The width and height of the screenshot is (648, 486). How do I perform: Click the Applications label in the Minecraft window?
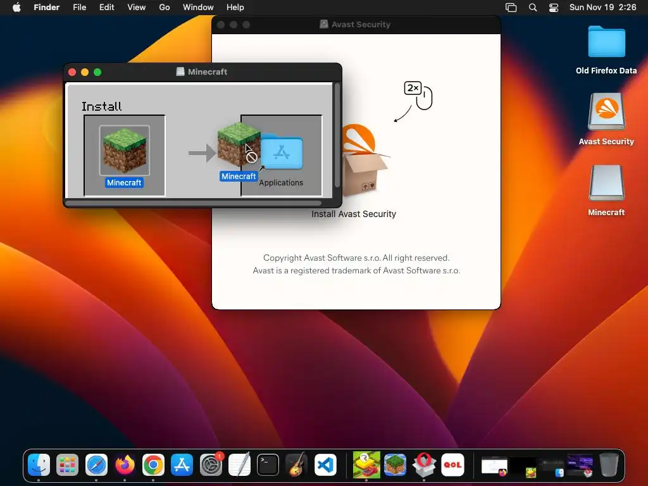281,183
